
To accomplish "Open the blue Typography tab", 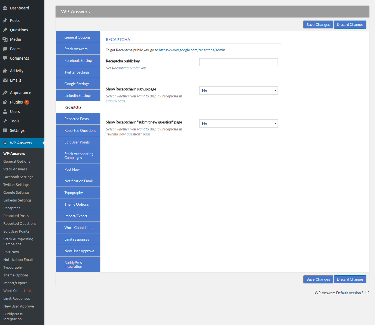I will (78, 193).
